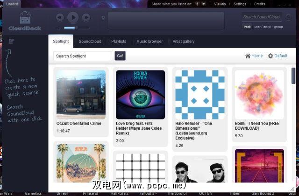Click the SoundCloud search magnifier button
Image resolution: width=299 pixels, height=196 pixels.
[x=288, y=17]
